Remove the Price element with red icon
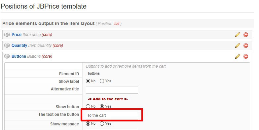 (246, 35)
